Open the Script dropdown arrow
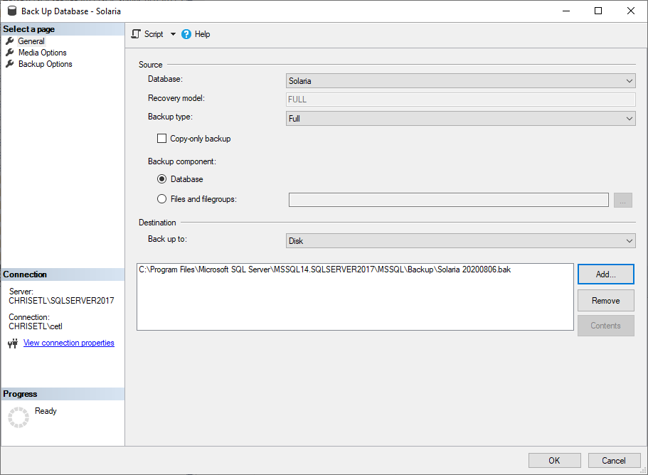This screenshot has height=475, width=648. click(x=173, y=34)
